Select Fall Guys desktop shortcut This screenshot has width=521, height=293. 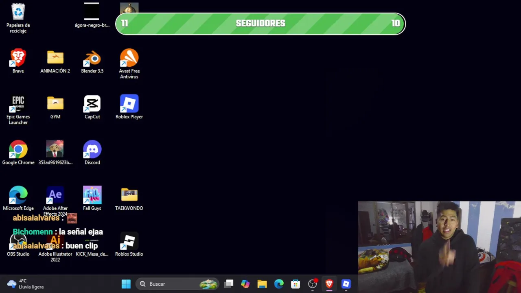pos(92,199)
